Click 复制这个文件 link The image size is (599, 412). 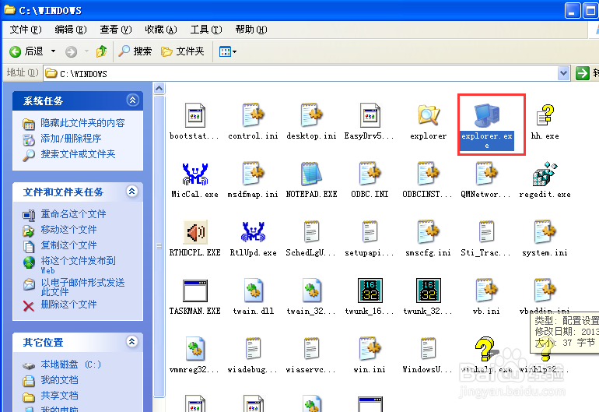68,245
